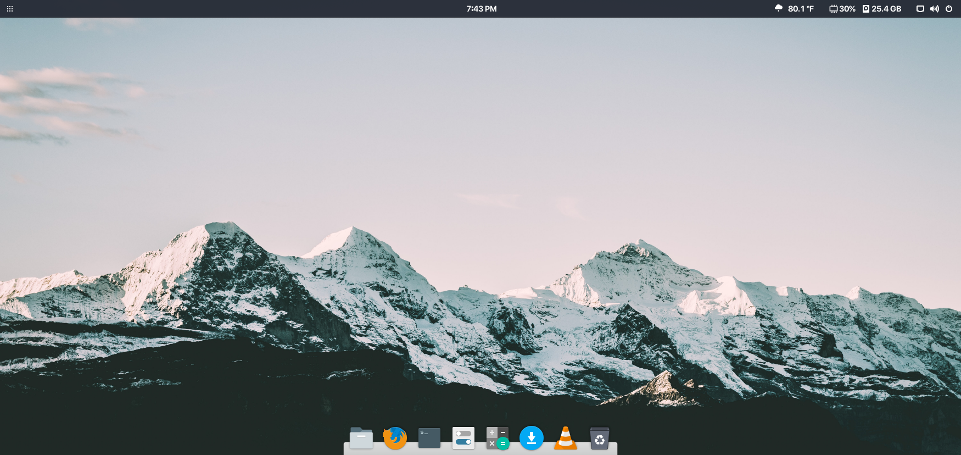Open the applications grid in top panel
Image resolution: width=961 pixels, height=455 pixels.
[10, 9]
